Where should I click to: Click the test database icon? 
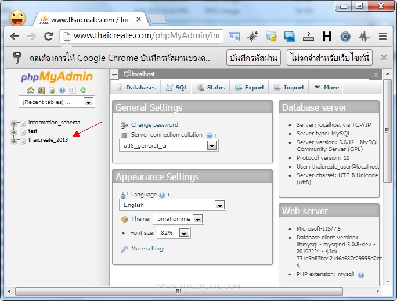tap(23, 132)
